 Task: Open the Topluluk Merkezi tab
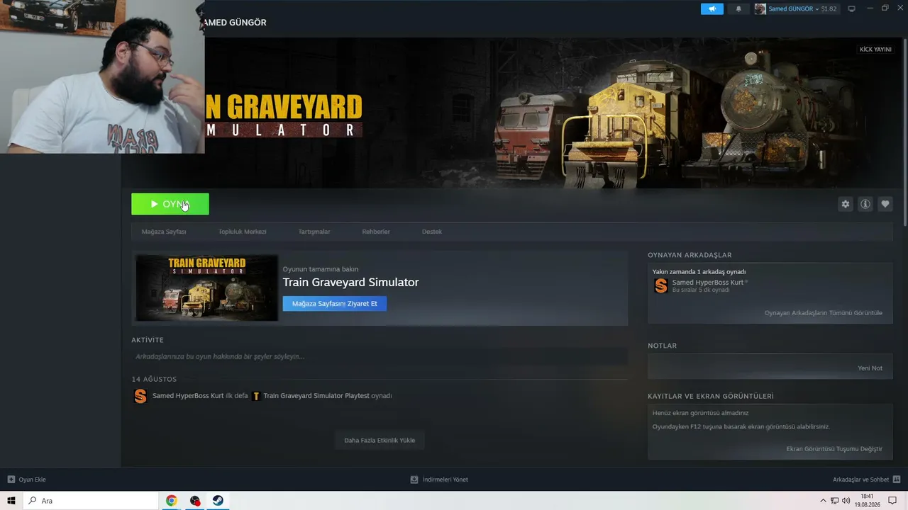click(x=243, y=232)
